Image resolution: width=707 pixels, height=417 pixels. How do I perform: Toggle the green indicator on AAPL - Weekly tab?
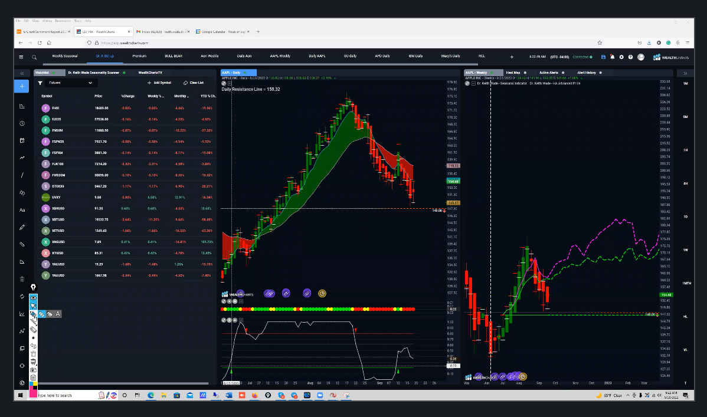click(492, 73)
